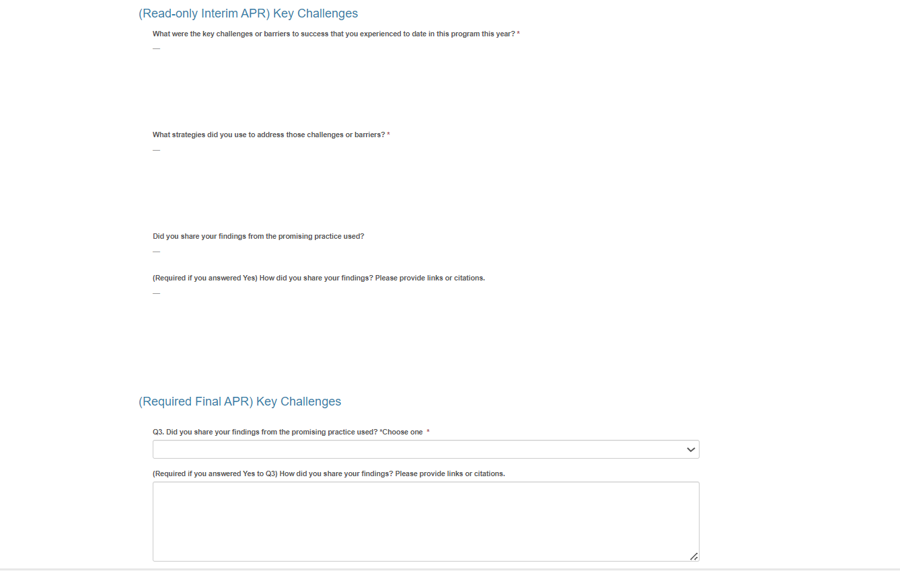Click the red asterisk after key challenges question
900x571 pixels.
tap(518, 34)
